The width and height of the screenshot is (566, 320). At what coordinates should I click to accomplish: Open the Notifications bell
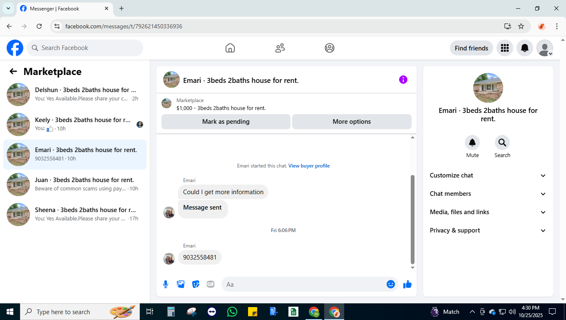[525, 48]
